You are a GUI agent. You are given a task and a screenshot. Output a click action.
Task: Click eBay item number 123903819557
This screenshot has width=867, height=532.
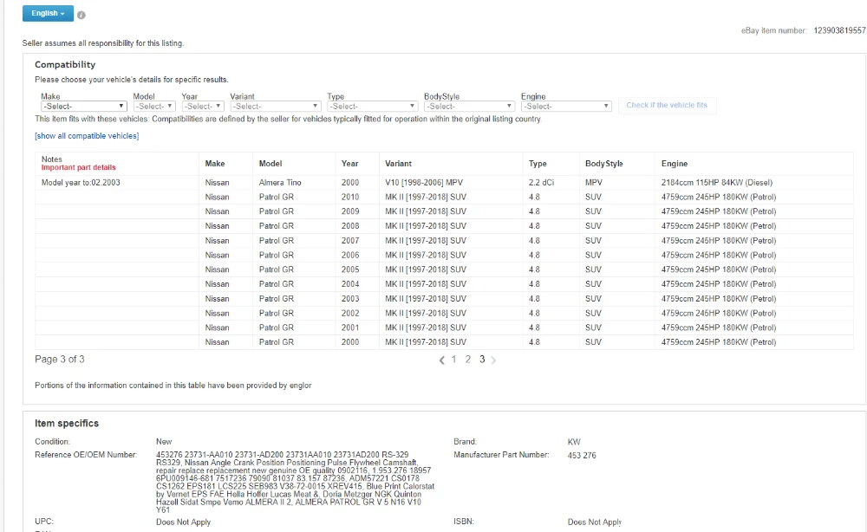839,30
